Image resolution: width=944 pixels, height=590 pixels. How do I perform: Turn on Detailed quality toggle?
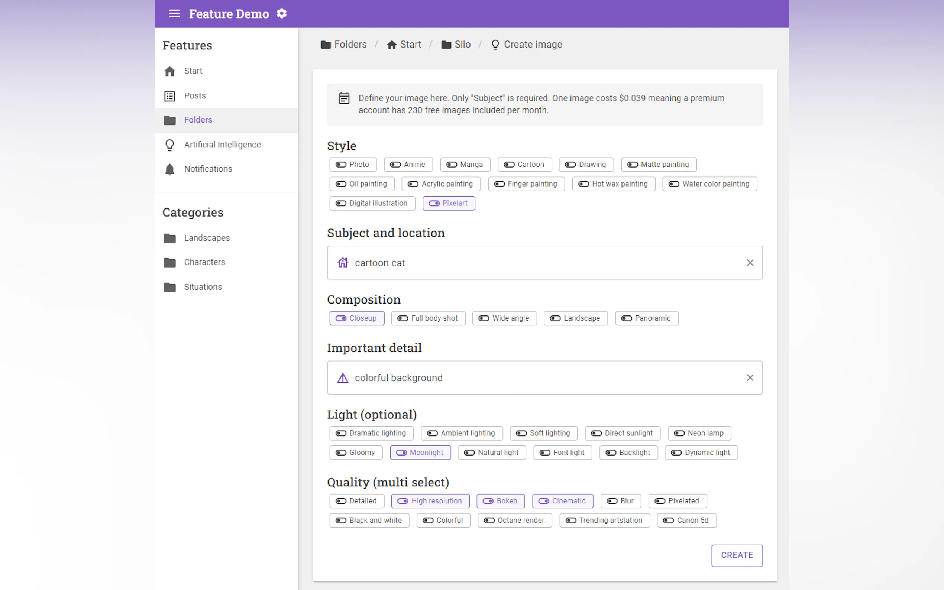point(357,501)
